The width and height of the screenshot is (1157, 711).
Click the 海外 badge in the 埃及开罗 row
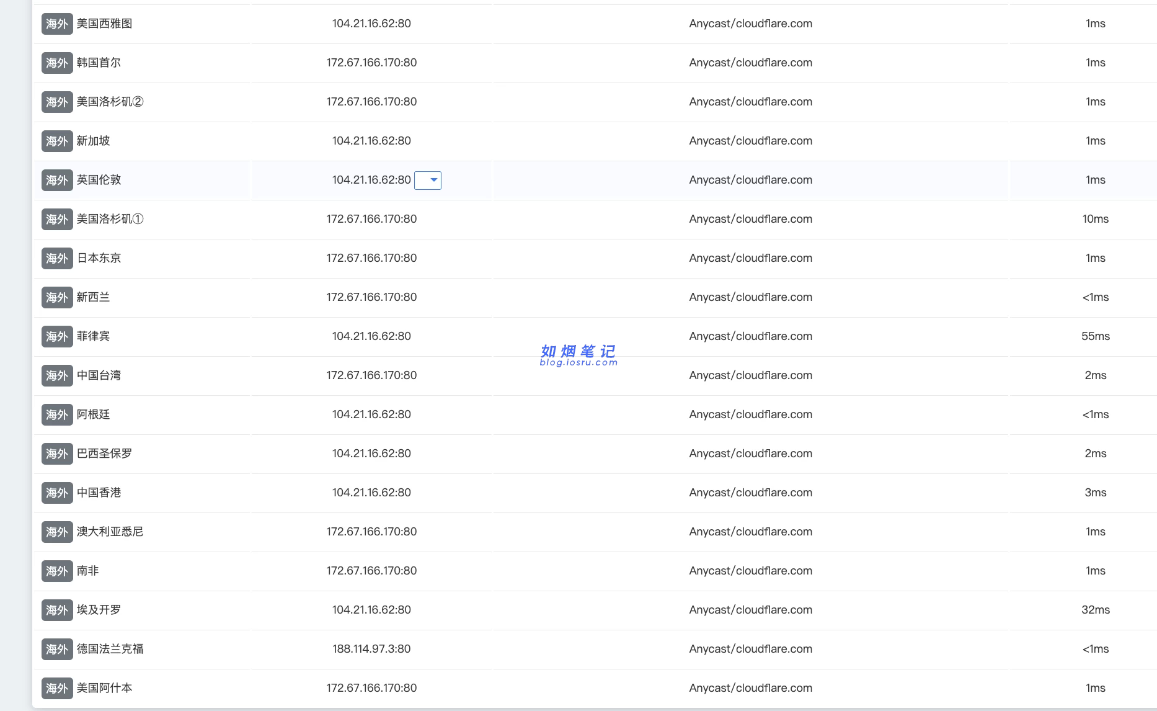[x=57, y=610]
